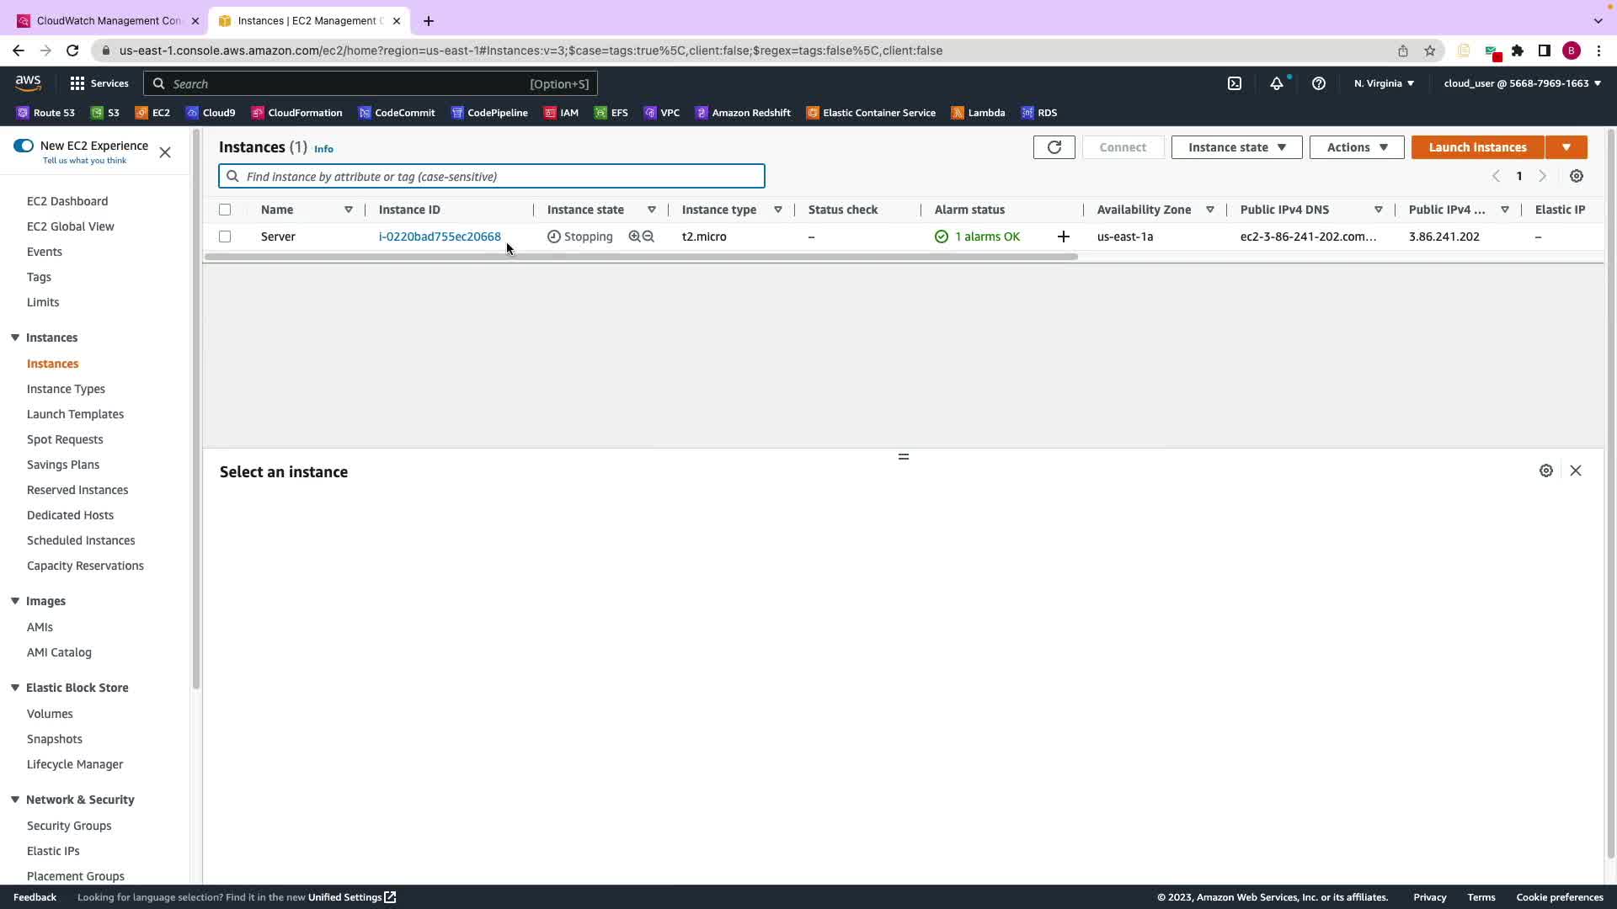Click plus icon to add alarm

1063,237
